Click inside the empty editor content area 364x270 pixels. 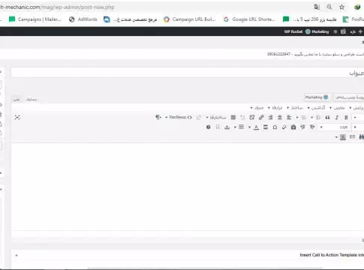coord(188,186)
